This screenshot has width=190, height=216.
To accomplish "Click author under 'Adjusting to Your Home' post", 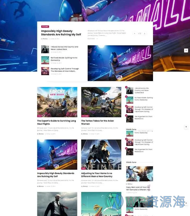I will [x=85, y=186].
